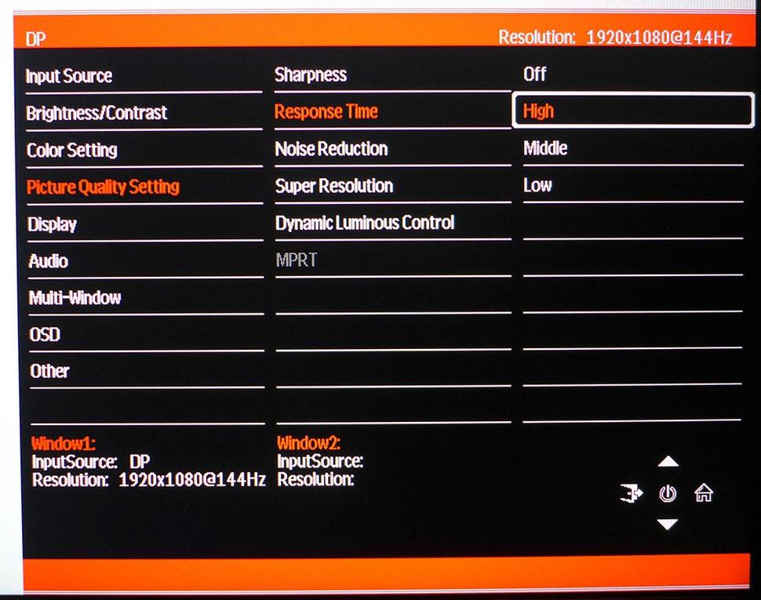Click Window2 Resolution: text

click(x=315, y=480)
